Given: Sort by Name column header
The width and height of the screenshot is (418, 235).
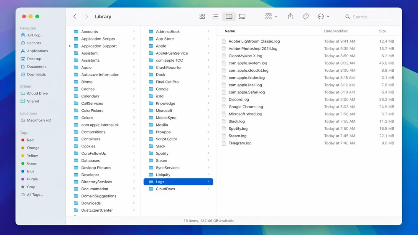Looking at the screenshot, I should click(229, 31).
